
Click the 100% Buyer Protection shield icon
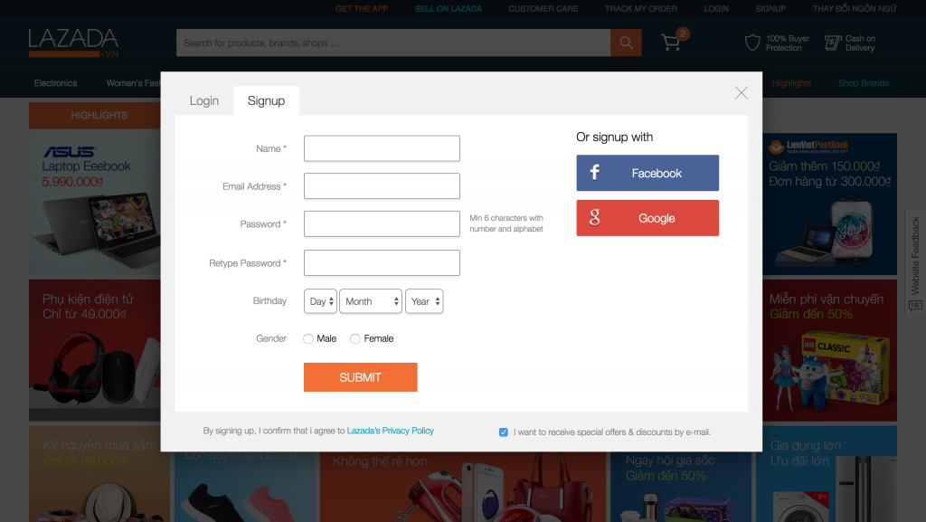point(751,43)
